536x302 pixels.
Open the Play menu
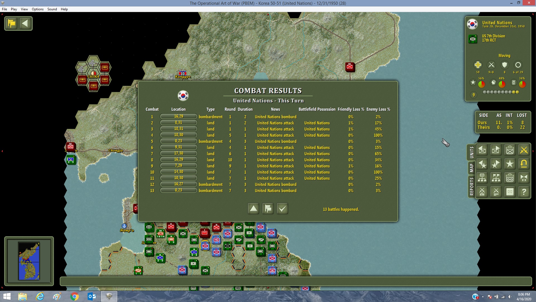coord(14,9)
